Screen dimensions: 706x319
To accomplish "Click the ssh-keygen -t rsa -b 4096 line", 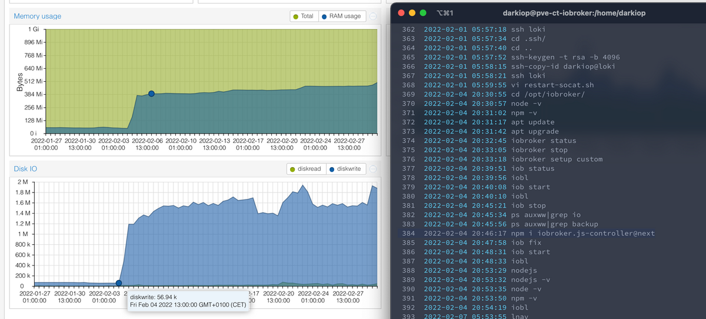I will [x=510, y=57].
